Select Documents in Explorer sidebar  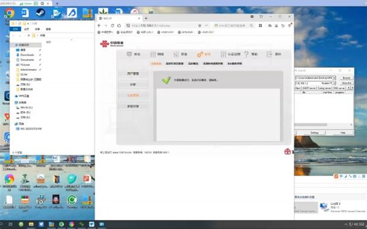point(27,60)
